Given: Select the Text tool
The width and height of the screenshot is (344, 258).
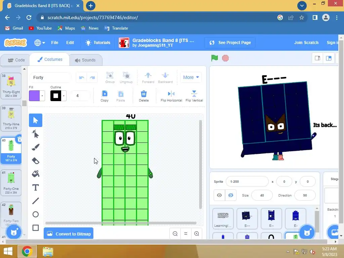Looking at the screenshot, I should [x=36, y=187].
